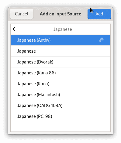Select the Japanese (Anthy) input source
The image size is (121, 143).
[60, 40]
